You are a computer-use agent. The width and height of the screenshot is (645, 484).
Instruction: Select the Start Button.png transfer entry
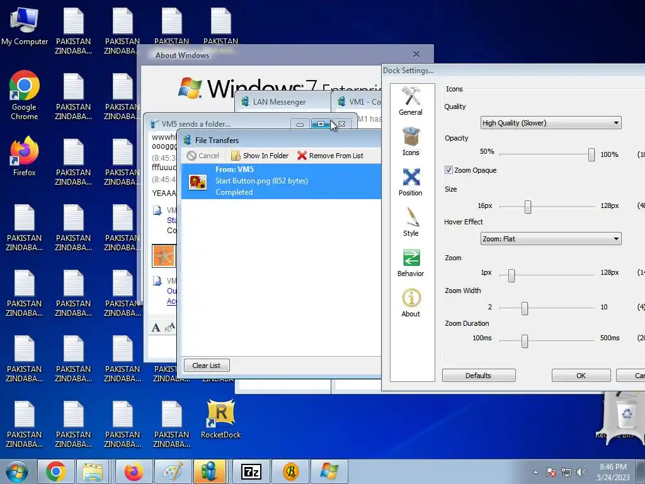pos(282,181)
